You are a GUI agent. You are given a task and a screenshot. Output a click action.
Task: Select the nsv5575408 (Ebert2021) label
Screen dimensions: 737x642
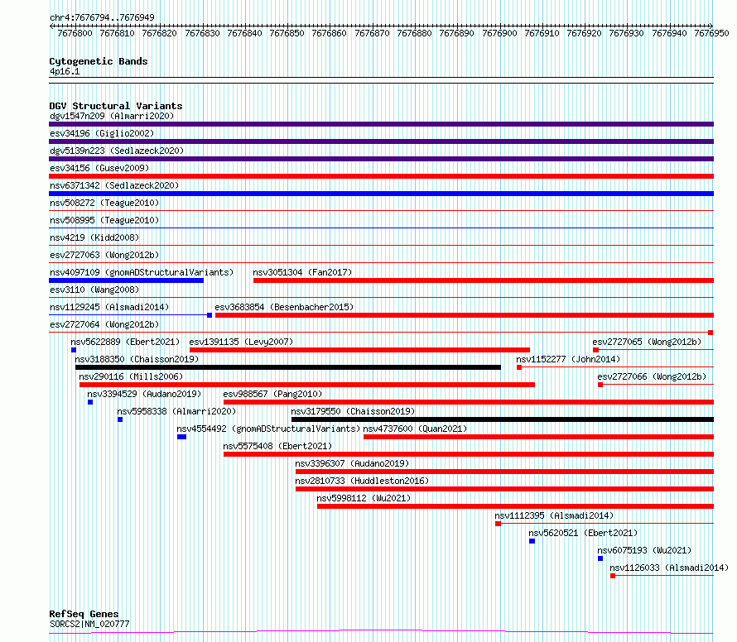(277, 446)
